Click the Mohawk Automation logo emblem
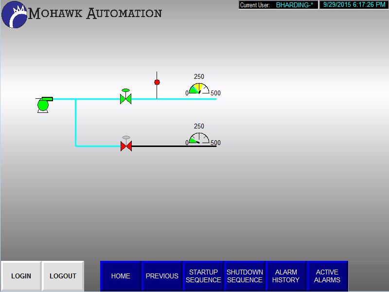 pos(15,15)
